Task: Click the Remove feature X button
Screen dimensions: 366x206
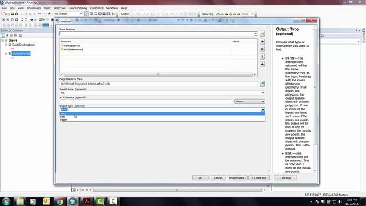Action: 262,49
